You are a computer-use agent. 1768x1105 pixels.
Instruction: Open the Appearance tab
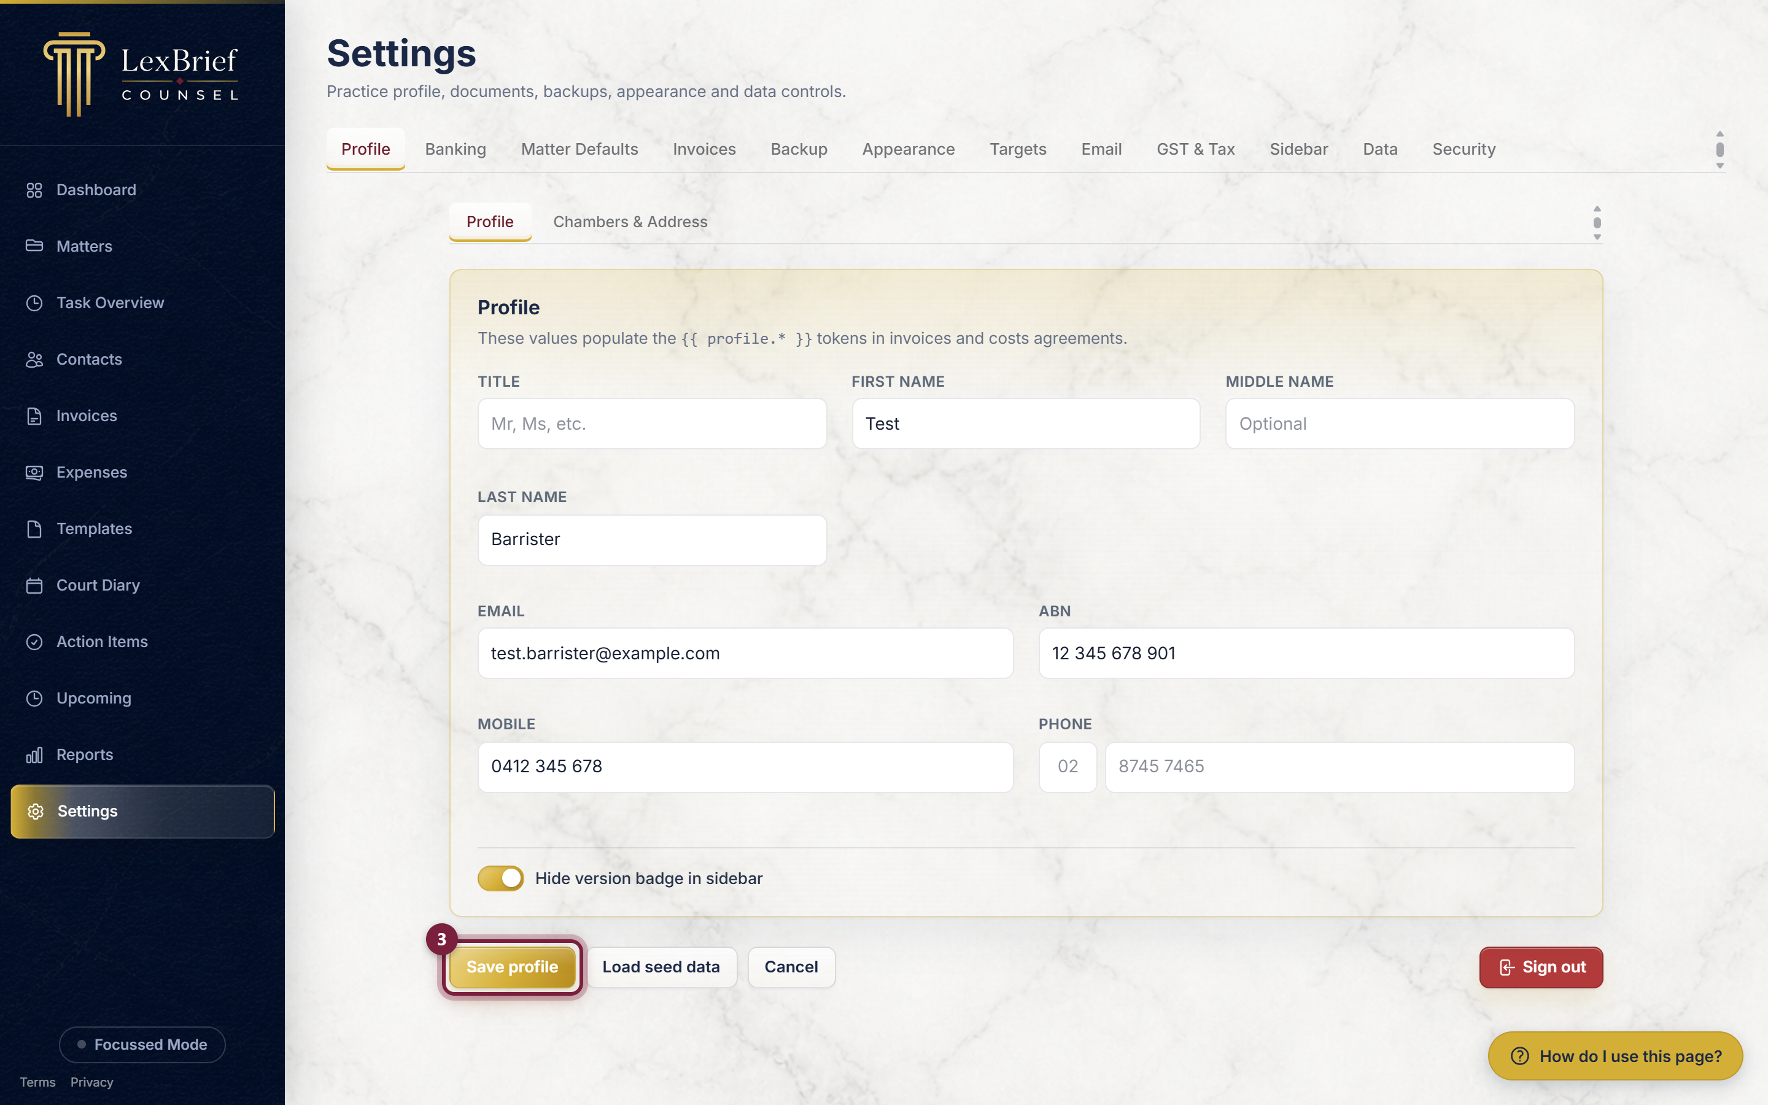tap(908, 149)
